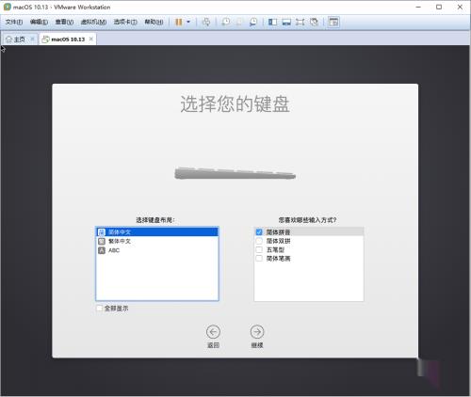Open the snapshot manager toolbar icon
471x397 pixels.
[253, 22]
